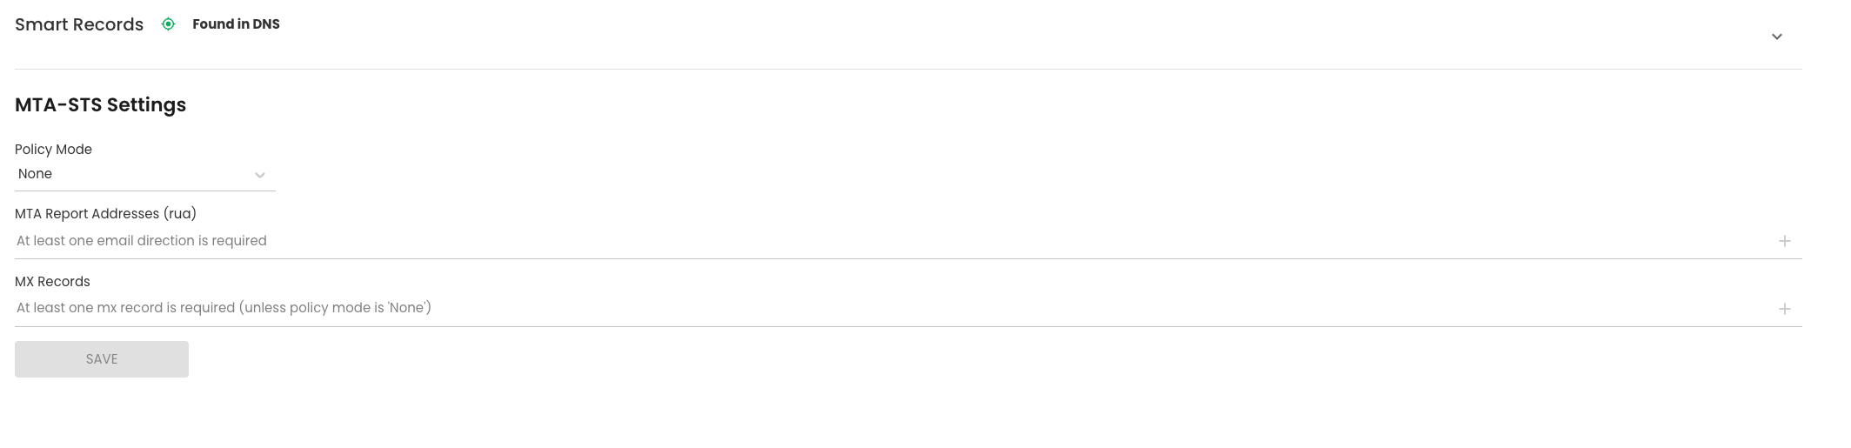Click the Smart Records heading
The height and width of the screenshot is (448, 1851).
click(79, 24)
